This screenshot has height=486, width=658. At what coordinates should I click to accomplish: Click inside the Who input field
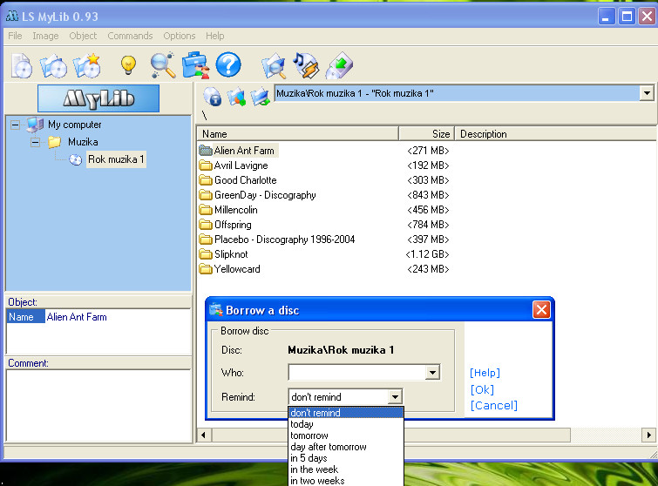[356, 373]
